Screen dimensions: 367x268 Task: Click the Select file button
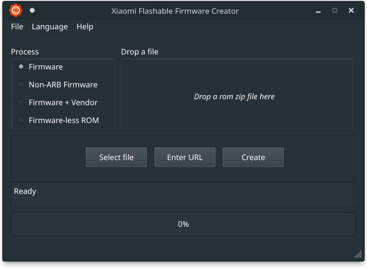[116, 157]
